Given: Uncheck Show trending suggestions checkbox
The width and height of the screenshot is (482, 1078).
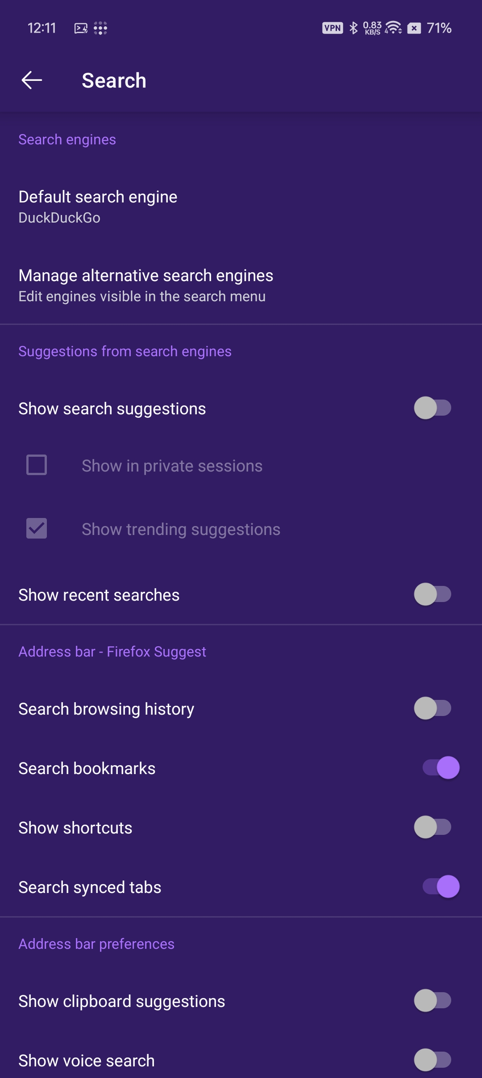Looking at the screenshot, I should click(37, 528).
